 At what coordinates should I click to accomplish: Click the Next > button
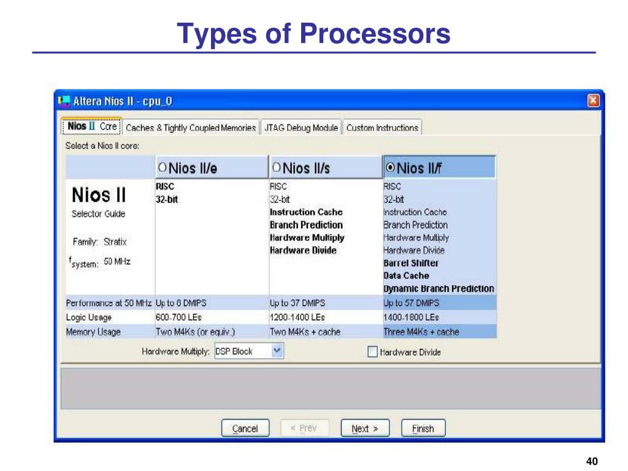click(365, 428)
